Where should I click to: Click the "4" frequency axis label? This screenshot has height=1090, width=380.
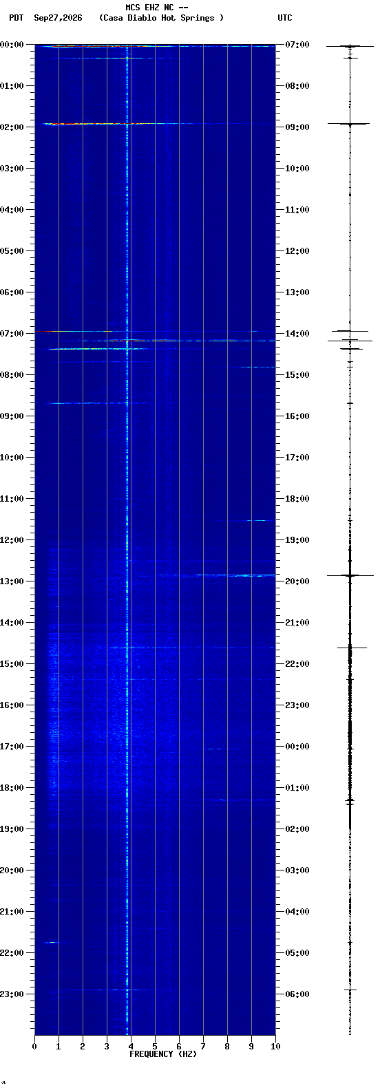pos(131,1047)
